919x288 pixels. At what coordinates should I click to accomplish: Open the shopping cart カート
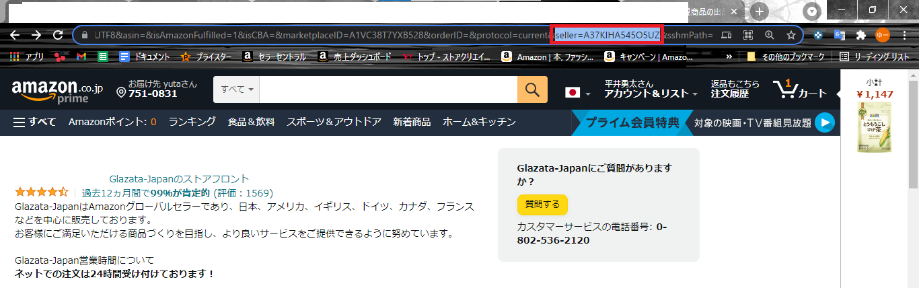click(800, 89)
